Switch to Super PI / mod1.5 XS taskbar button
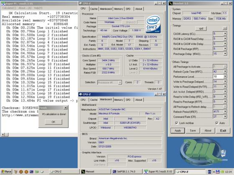The width and height of the screenshot is (234, 175). (x=159, y=172)
